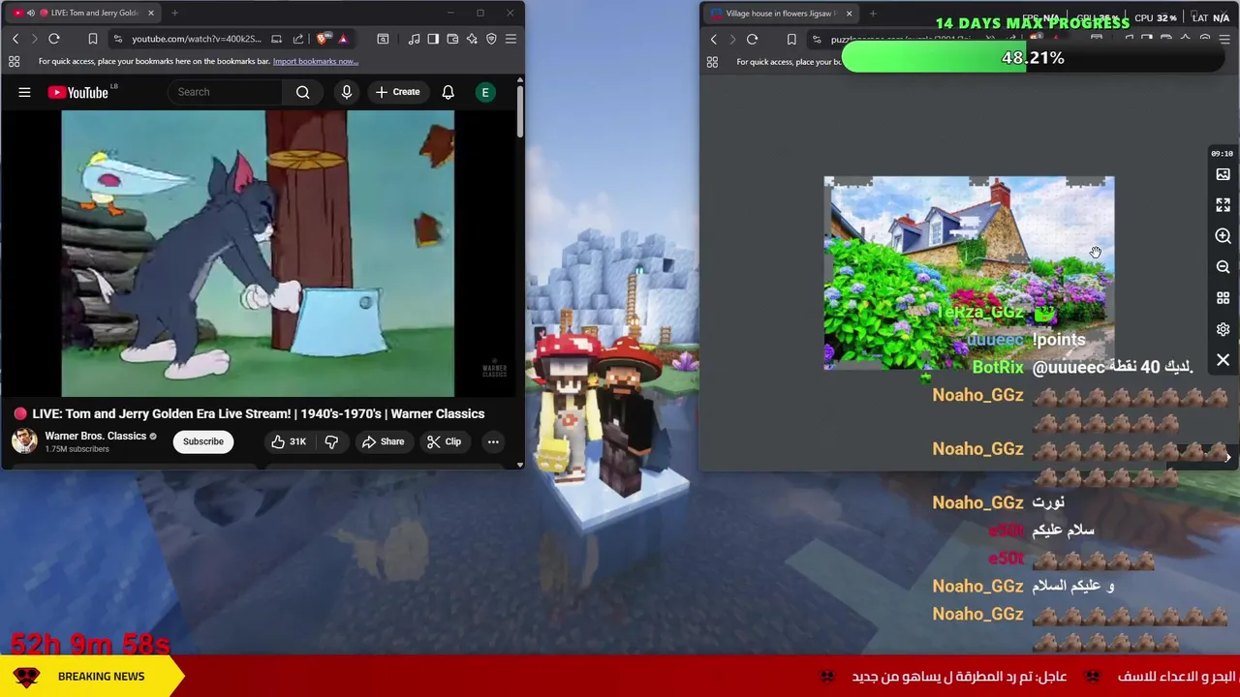Dislike the Tom and Jerry video
1240x697 pixels.
click(331, 441)
